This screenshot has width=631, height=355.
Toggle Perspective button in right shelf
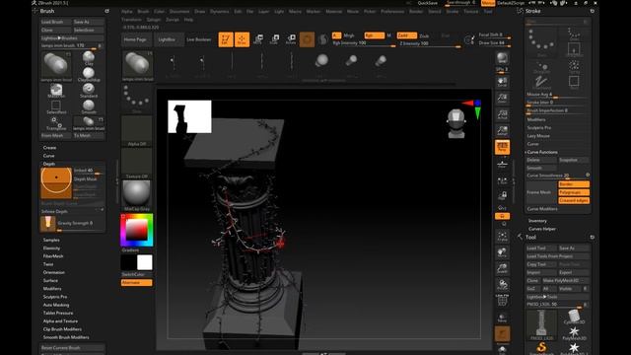(x=502, y=147)
